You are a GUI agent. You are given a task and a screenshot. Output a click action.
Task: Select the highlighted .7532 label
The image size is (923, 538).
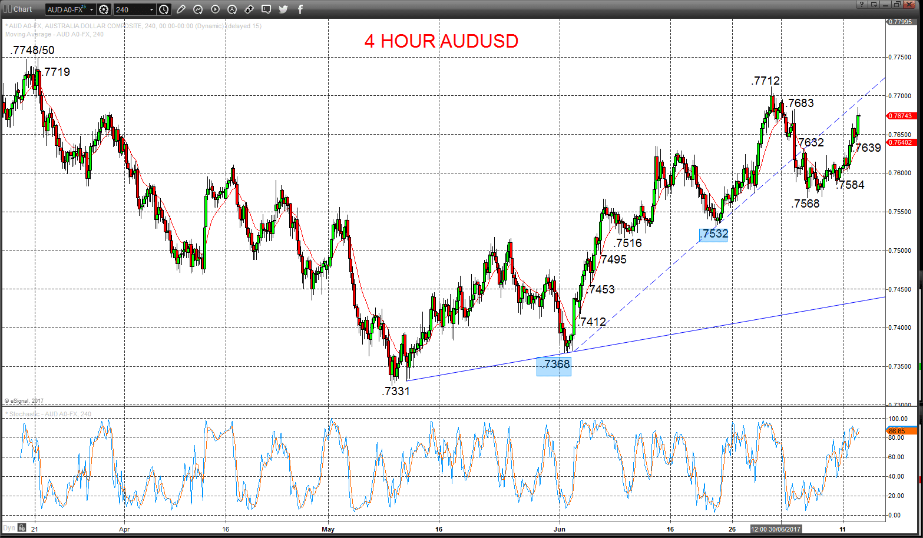point(713,234)
